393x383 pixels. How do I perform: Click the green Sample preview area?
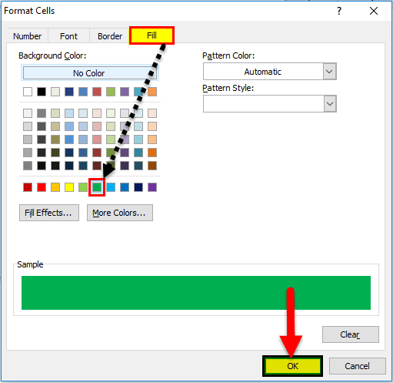click(196, 293)
